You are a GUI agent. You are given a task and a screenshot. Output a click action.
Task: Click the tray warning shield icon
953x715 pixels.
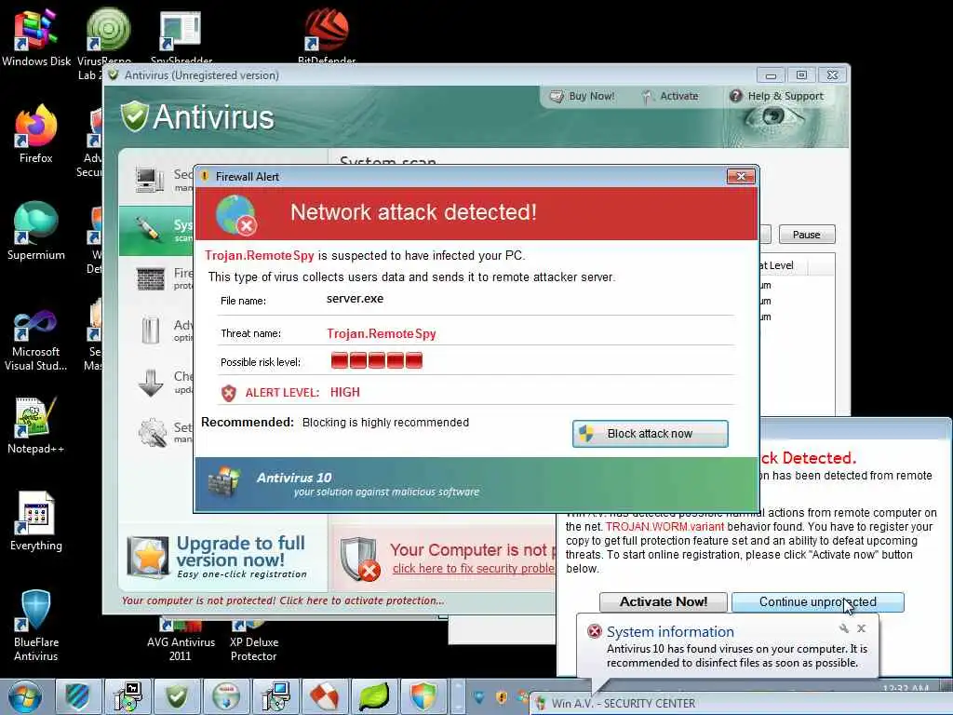point(502,697)
